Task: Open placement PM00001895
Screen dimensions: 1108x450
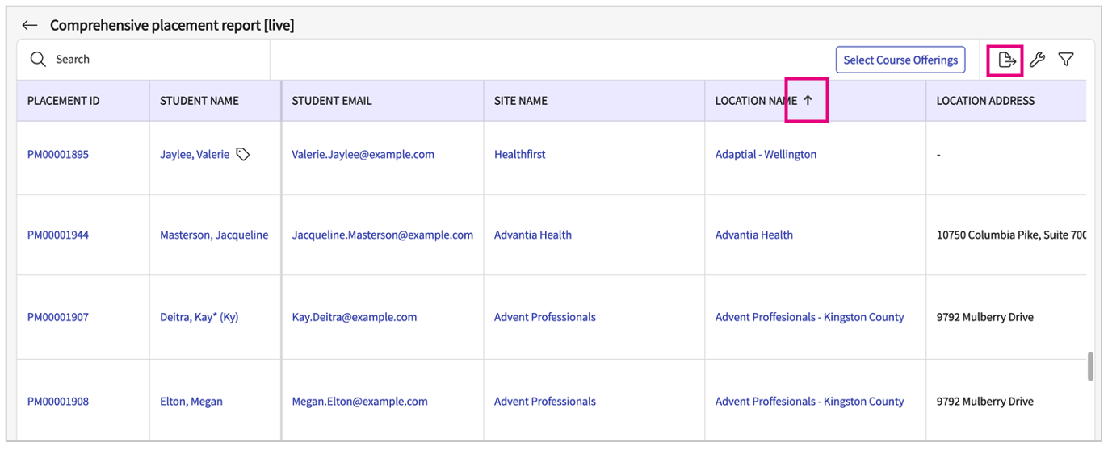Action: [58, 154]
